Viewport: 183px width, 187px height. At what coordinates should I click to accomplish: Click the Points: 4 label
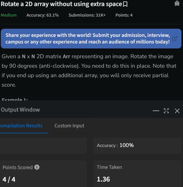124,15
